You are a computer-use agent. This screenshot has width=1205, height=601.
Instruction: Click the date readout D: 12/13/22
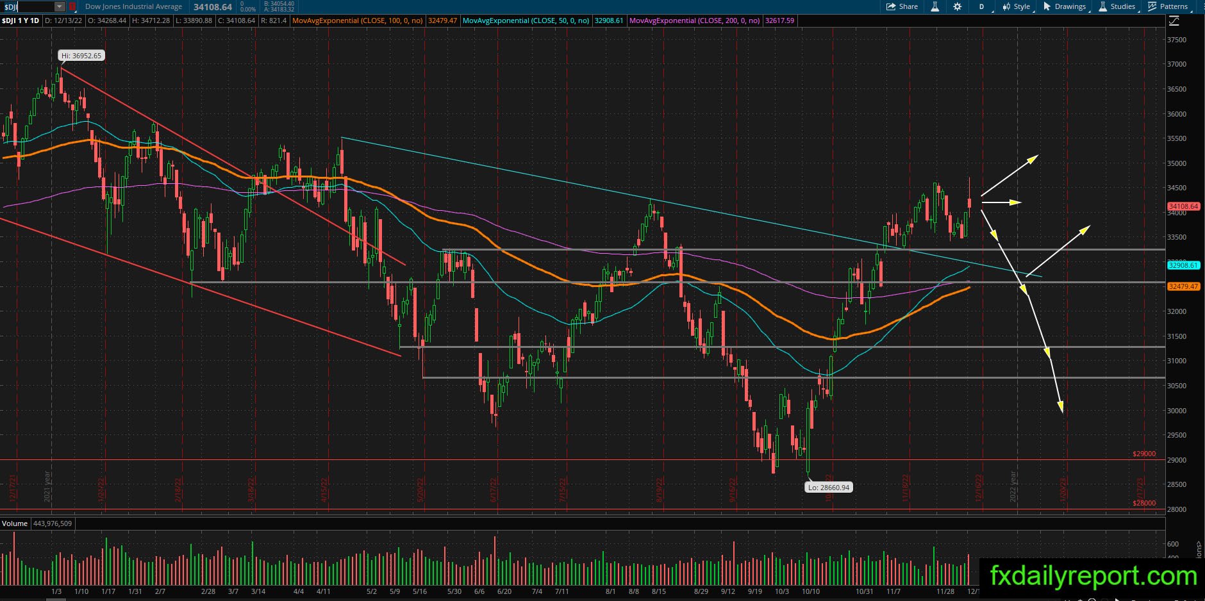64,21
